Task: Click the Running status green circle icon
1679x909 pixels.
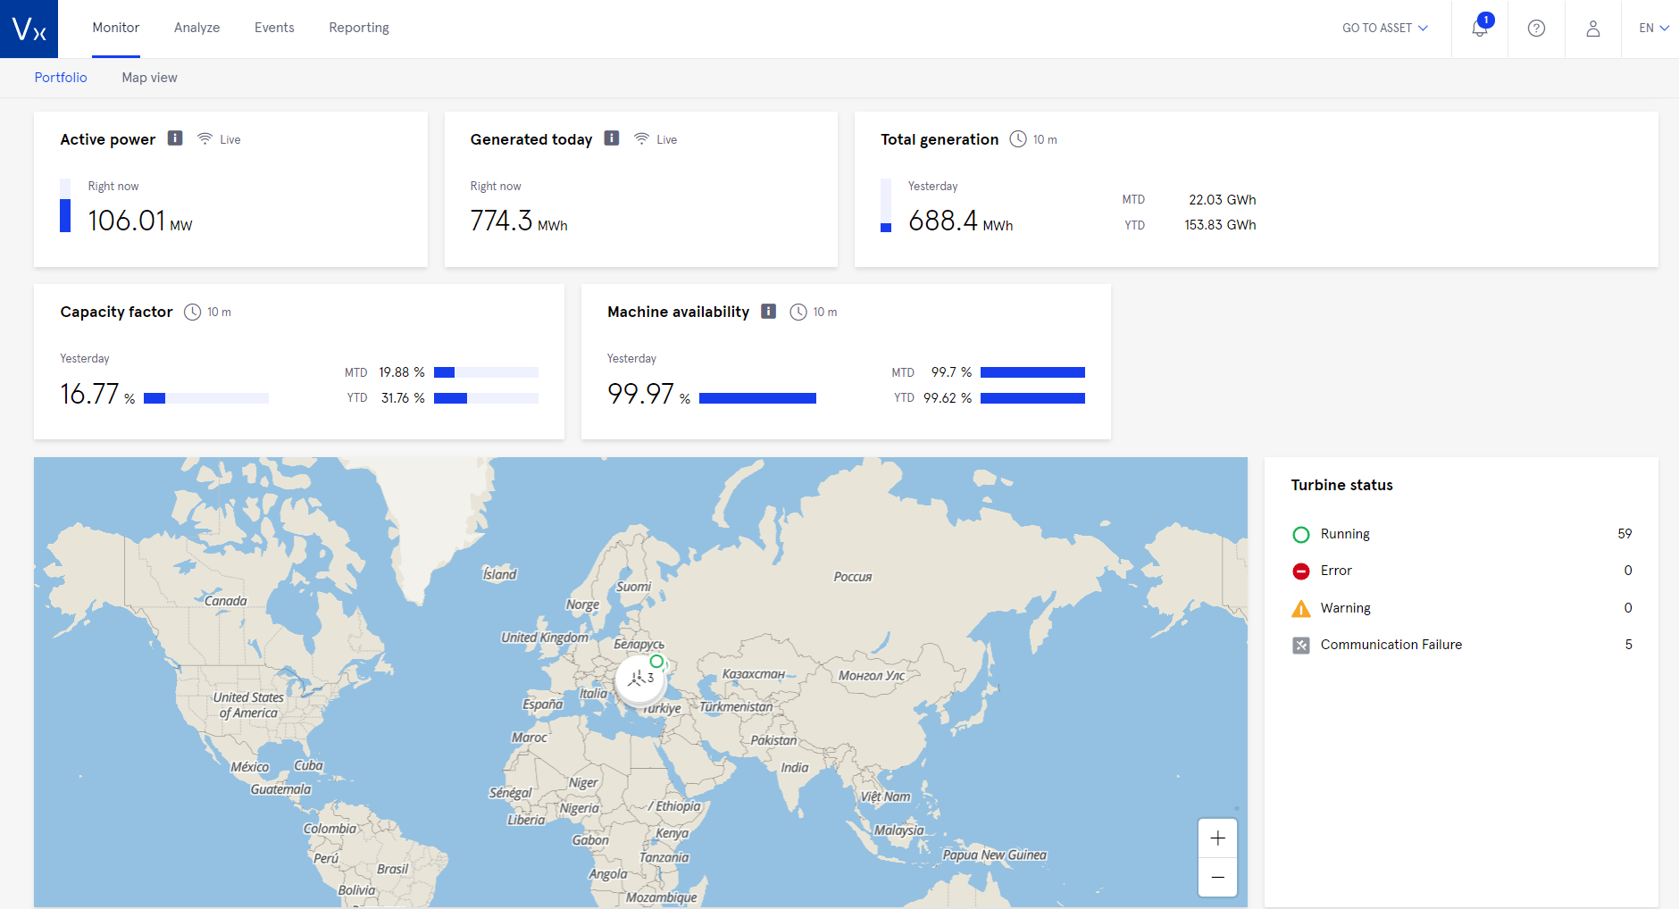Action: tap(1301, 534)
